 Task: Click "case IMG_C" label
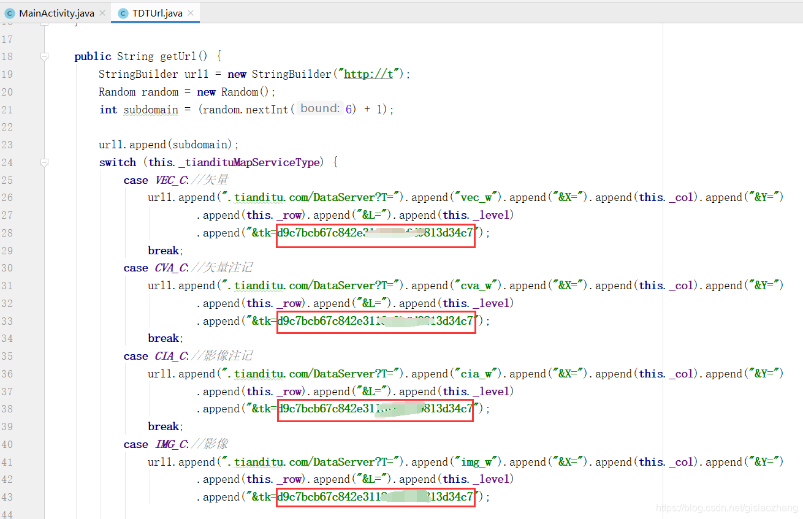[156, 444]
